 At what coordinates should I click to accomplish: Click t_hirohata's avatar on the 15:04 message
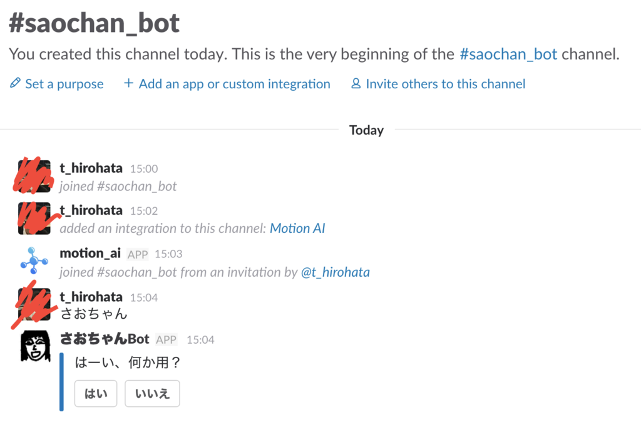[34, 304]
